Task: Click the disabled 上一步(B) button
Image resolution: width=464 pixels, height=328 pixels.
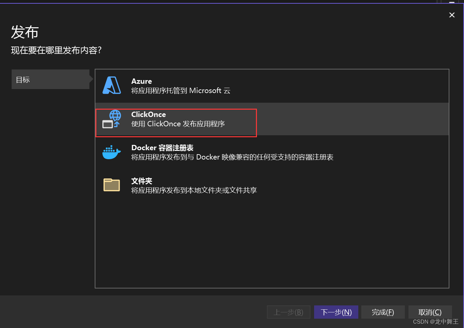Action: 289,312
